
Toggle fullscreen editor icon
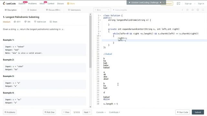(203, 10)
